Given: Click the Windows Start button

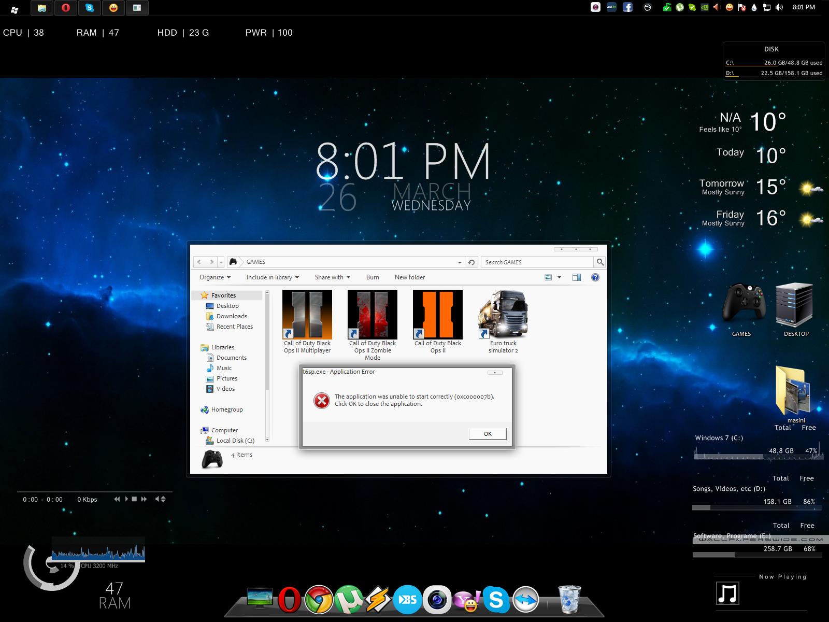Looking at the screenshot, I should point(15,9).
